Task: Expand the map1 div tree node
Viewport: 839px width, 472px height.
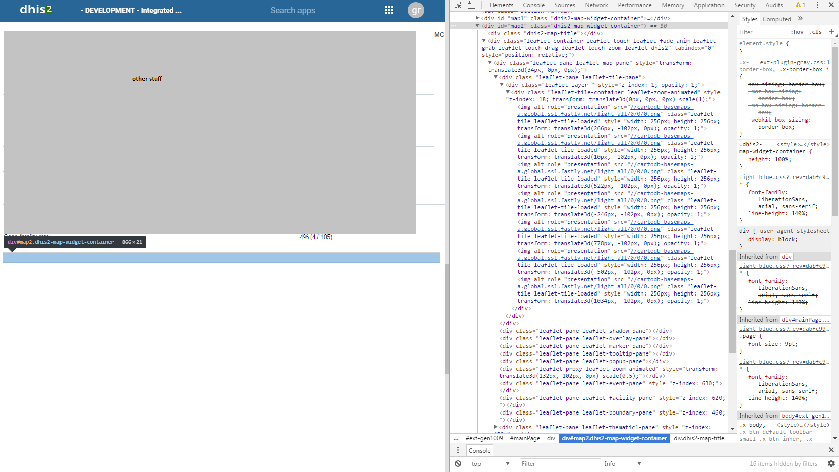Action: coord(477,18)
